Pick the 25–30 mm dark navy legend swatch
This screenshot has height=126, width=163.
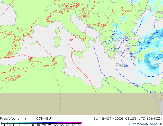click(52, 123)
